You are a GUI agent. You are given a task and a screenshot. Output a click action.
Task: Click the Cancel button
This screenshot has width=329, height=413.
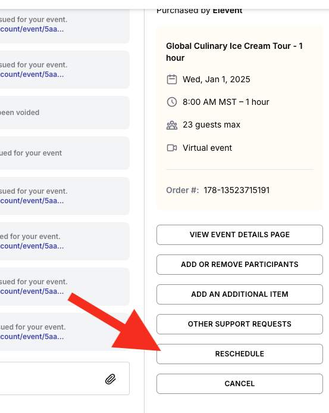(x=240, y=384)
